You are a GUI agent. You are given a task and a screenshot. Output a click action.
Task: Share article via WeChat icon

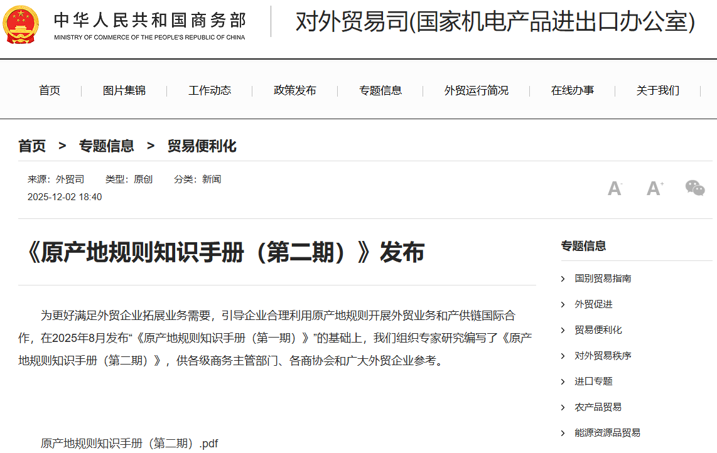(694, 188)
